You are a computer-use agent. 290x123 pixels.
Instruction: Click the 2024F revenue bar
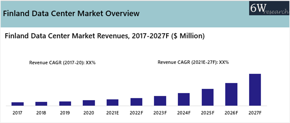coord(184,99)
